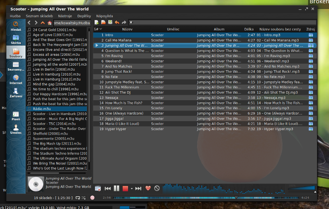329x209 pixels.
Task: Open the Doplňky menu
Action: click(x=84, y=16)
